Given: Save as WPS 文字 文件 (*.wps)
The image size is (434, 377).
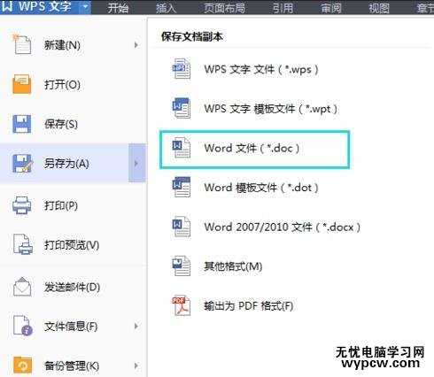Looking at the screenshot, I should coord(261,69).
